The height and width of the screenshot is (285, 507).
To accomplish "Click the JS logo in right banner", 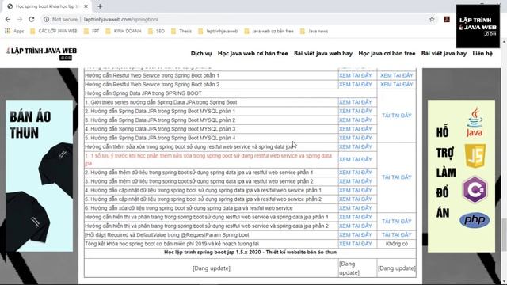I will click(x=475, y=156).
